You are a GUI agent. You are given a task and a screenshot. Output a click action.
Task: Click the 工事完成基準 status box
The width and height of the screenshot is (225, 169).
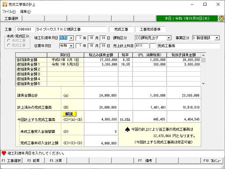point(150,29)
